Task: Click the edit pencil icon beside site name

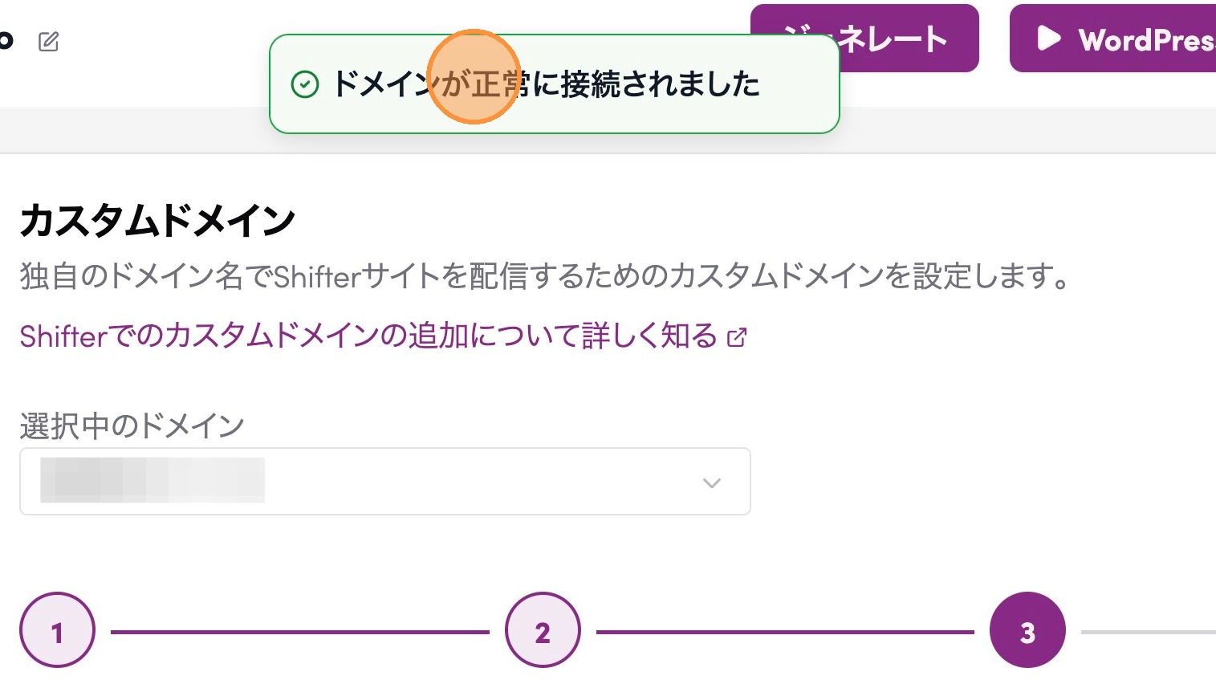Action: 49,41
